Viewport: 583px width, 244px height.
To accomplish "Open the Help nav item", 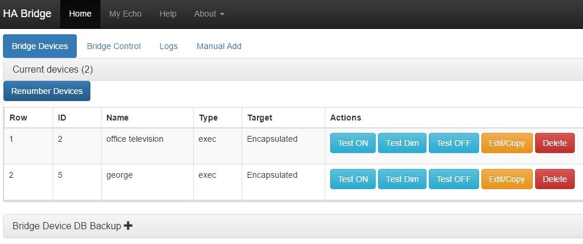I will [168, 14].
